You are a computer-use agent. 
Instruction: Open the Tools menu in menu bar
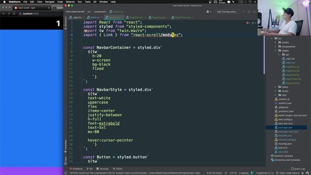tap(87, 2)
